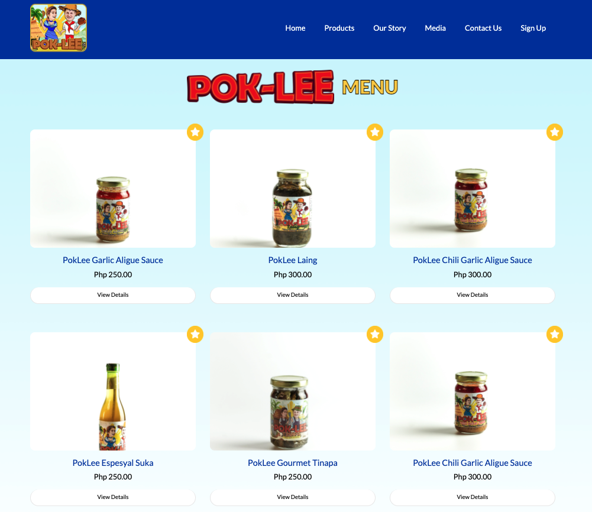Favorite the bottom-row Chili Garlic Aligue Sauce

(x=555, y=334)
